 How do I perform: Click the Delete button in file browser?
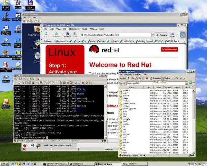point(166,79)
